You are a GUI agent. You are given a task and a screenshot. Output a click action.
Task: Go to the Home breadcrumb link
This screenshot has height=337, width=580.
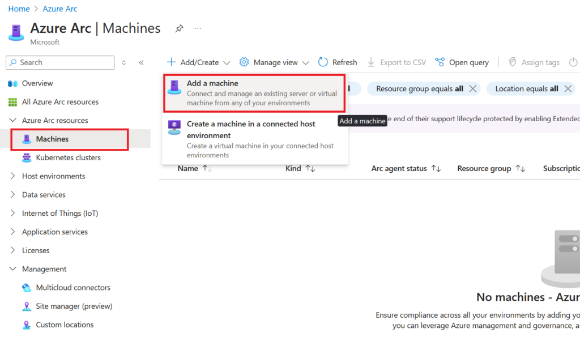19,9
